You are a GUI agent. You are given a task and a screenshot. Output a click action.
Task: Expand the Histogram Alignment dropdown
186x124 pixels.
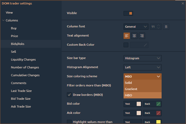142,67
